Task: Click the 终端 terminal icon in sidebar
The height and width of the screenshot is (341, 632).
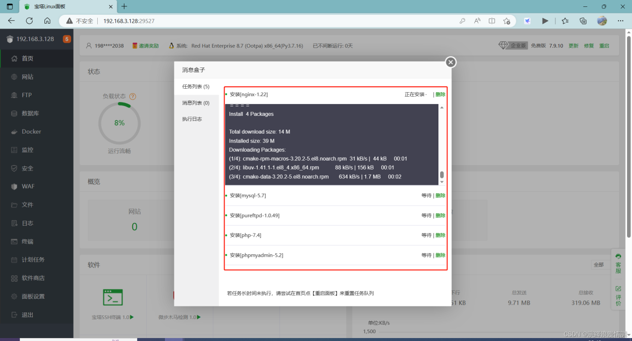Action: coord(14,241)
